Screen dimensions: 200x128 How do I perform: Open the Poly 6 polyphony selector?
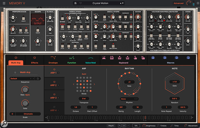[111, 126]
